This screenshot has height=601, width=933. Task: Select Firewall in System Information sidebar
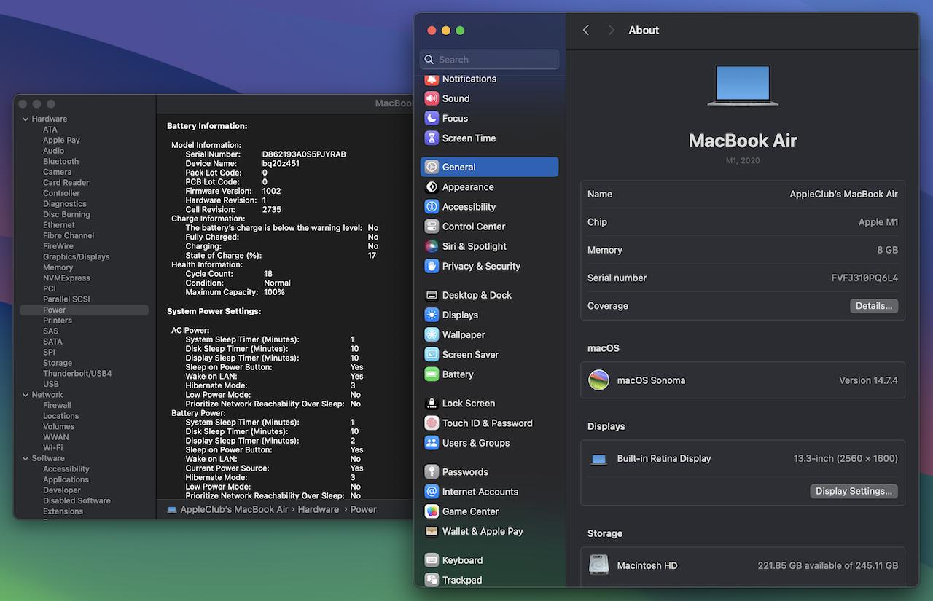click(57, 405)
